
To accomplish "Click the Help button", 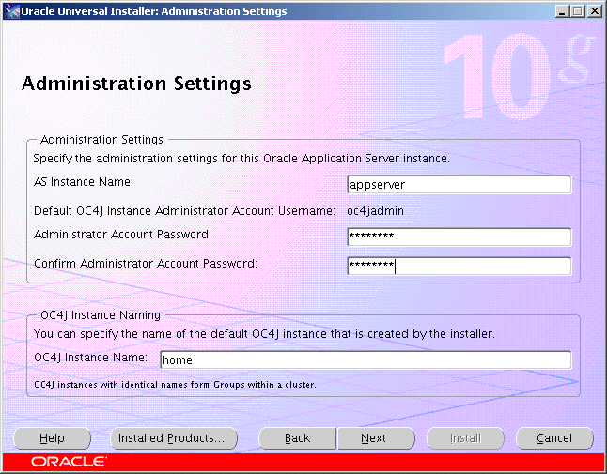I will tap(53, 438).
